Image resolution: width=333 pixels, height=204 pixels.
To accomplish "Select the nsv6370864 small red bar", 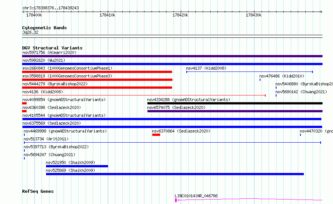I will (156, 135).
